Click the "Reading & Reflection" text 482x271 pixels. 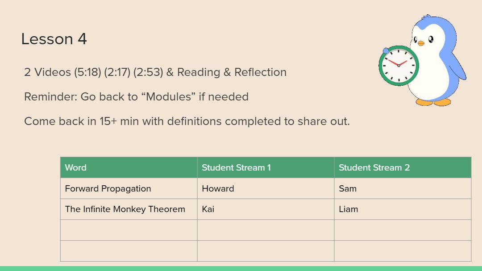[232, 72]
